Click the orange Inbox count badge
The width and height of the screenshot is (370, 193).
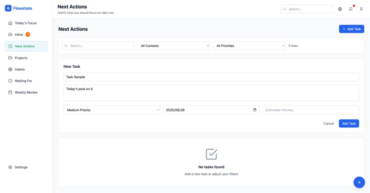[x=28, y=34]
